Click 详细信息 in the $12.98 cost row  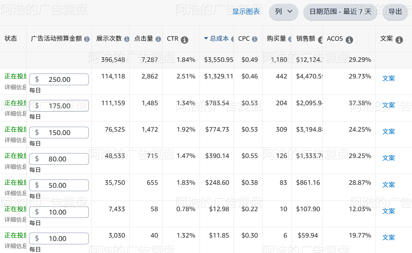pos(15,220)
